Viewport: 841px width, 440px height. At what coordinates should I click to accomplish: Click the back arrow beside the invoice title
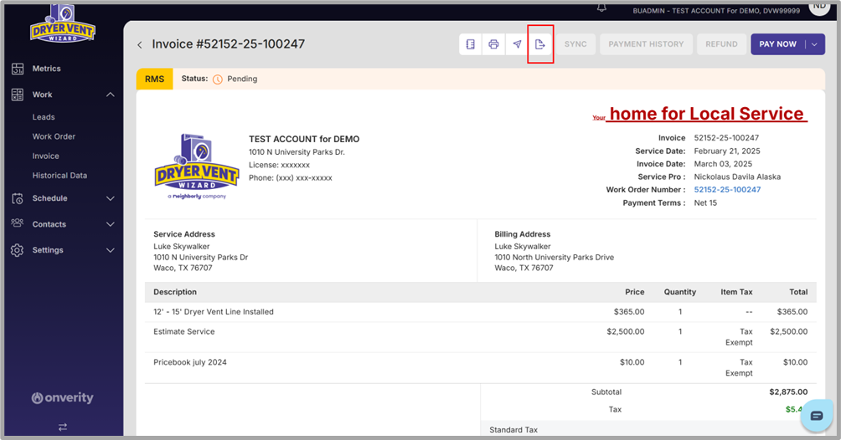click(139, 45)
